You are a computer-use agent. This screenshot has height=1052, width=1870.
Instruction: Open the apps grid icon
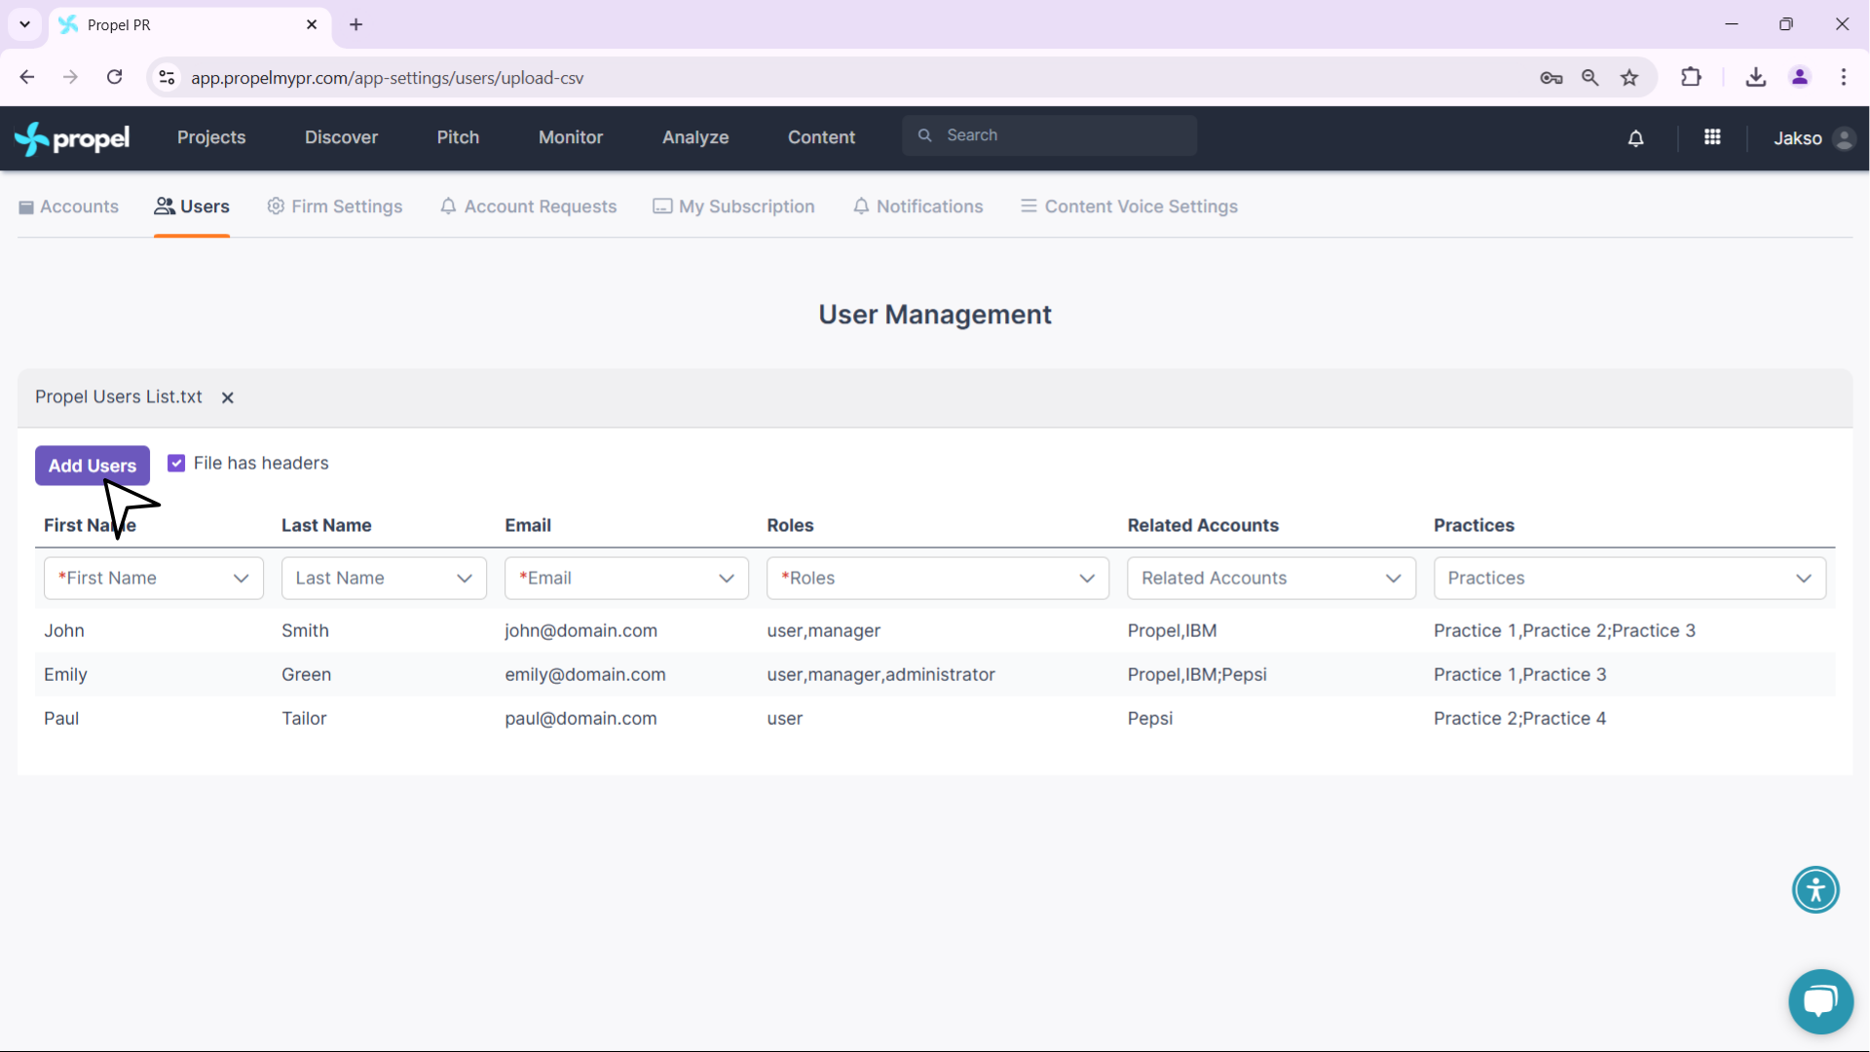[x=1712, y=137]
